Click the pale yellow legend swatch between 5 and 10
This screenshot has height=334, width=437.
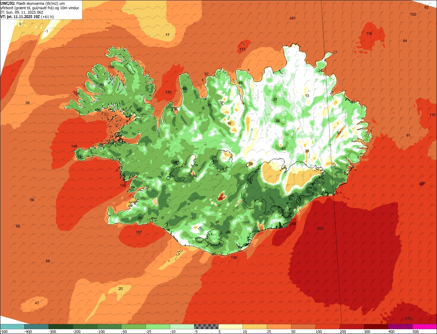tap(230, 326)
